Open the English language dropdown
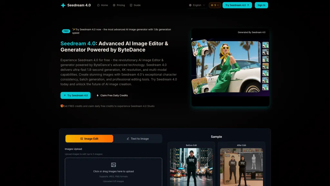This screenshot has height=186, width=330. [x=197, y=5]
